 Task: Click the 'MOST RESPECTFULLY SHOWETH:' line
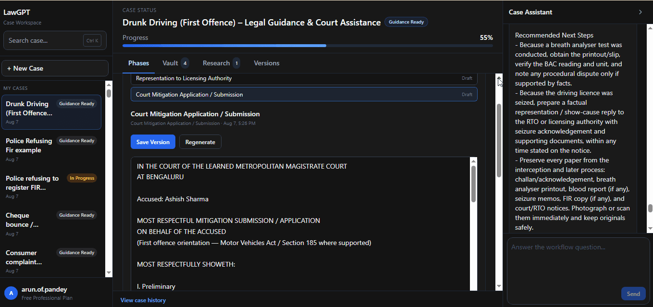click(x=186, y=264)
